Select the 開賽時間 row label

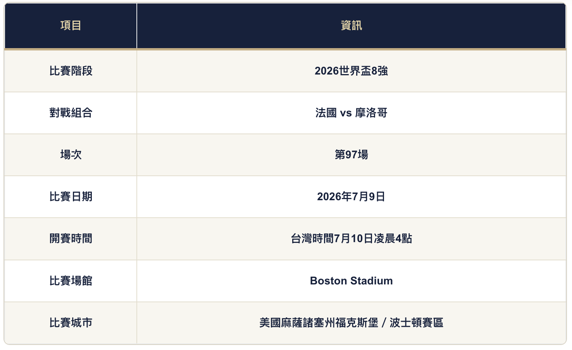pos(71,239)
